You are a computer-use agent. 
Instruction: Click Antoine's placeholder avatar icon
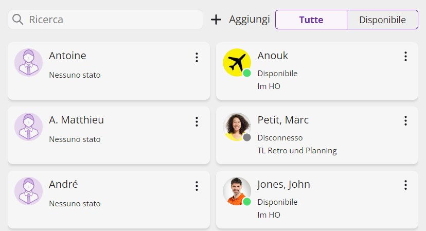tap(28, 62)
